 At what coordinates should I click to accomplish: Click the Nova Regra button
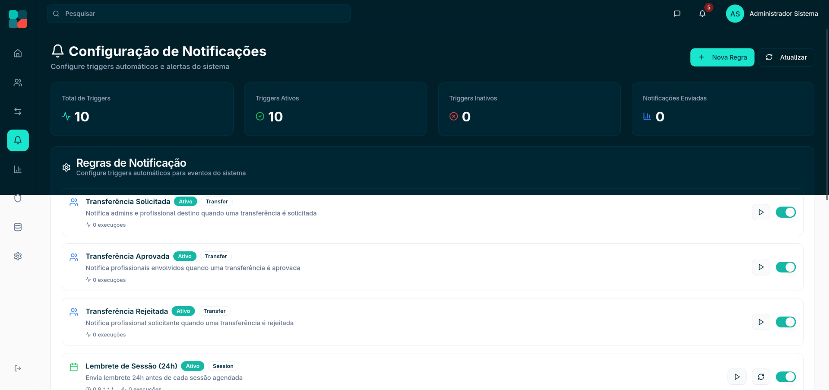pyautogui.click(x=722, y=57)
